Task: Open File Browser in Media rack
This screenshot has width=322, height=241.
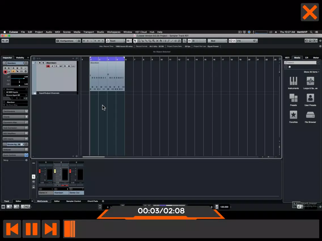Action: 310,117
